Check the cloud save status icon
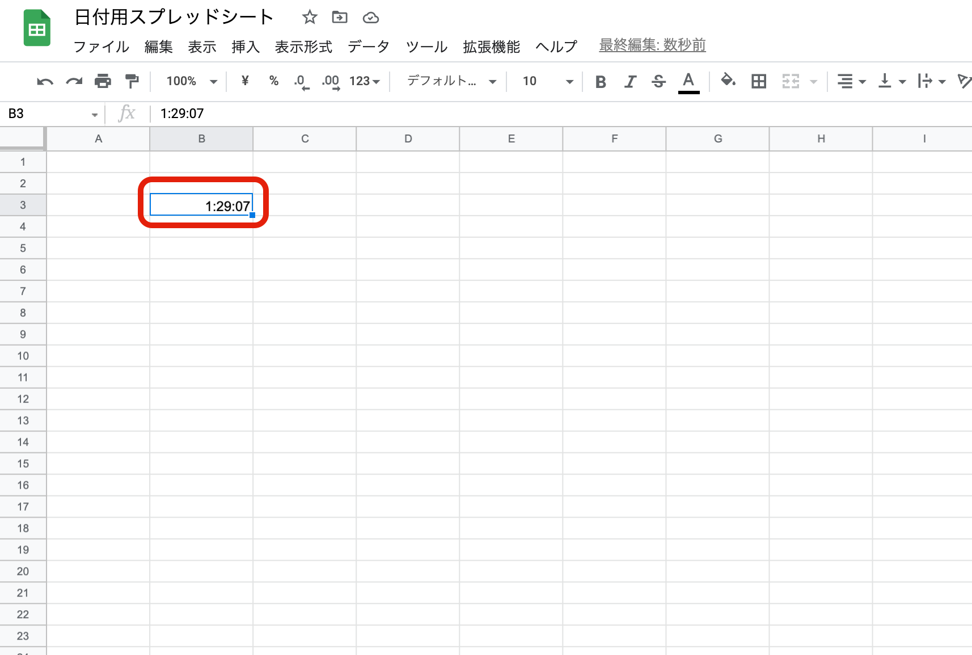Image resolution: width=972 pixels, height=655 pixels. (371, 18)
